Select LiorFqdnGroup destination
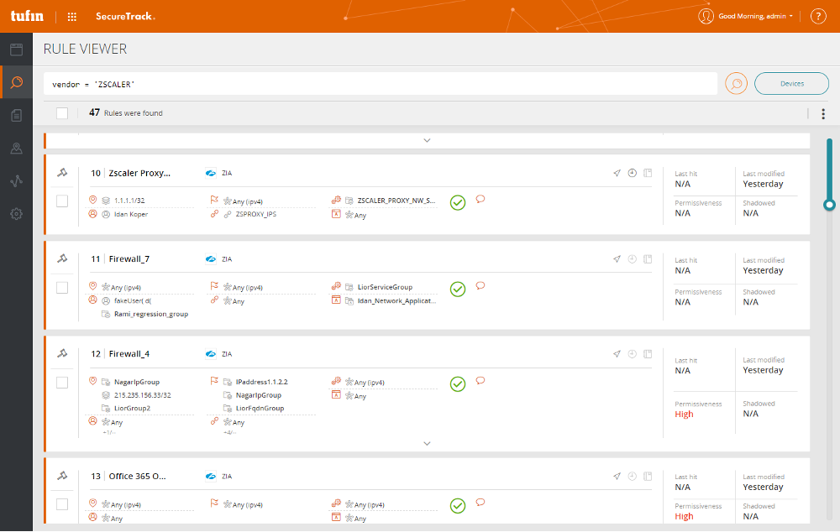The height and width of the screenshot is (532, 840). point(260,409)
